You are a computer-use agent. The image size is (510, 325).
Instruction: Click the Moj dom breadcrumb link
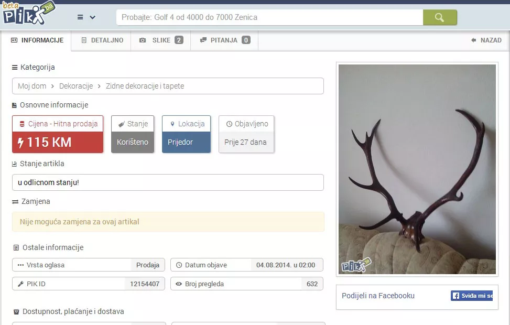pyautogui.click(x=32, y=86)
